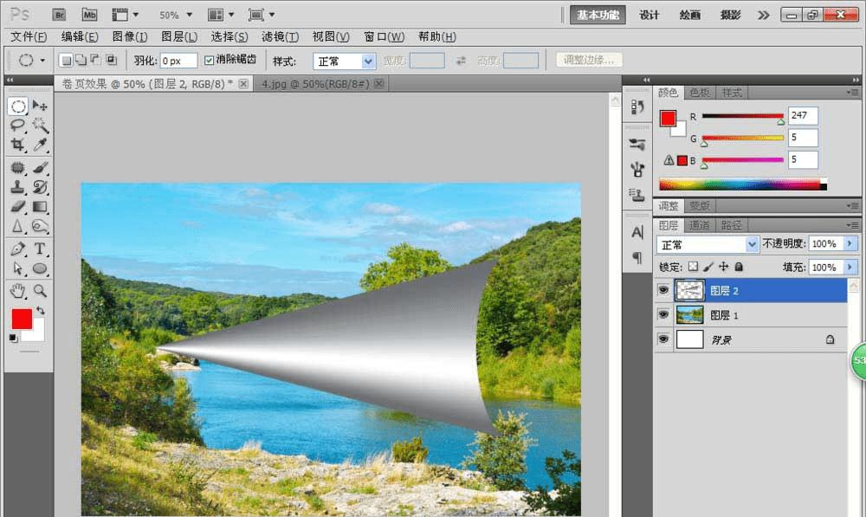Select the Gradient tool
The image size is (866, 517).
tap(40, 207)
